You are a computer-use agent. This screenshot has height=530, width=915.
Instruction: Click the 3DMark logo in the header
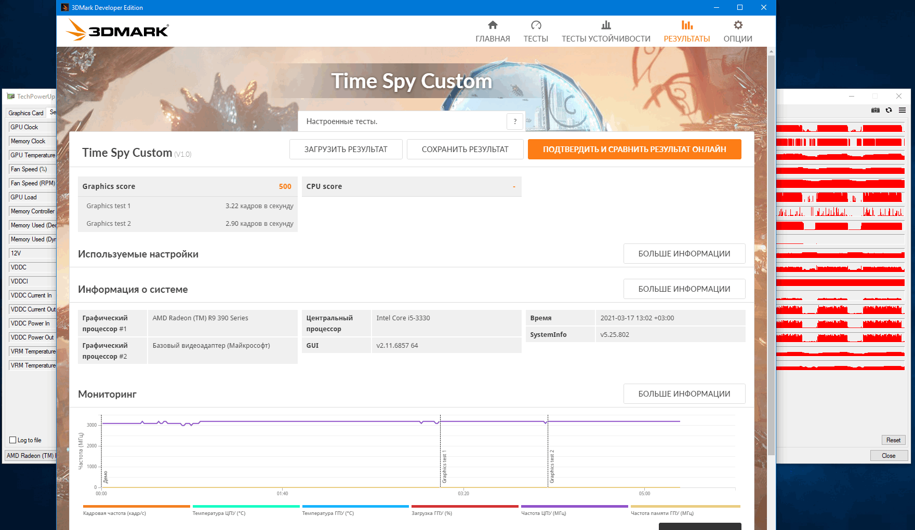tap(117, 30)
